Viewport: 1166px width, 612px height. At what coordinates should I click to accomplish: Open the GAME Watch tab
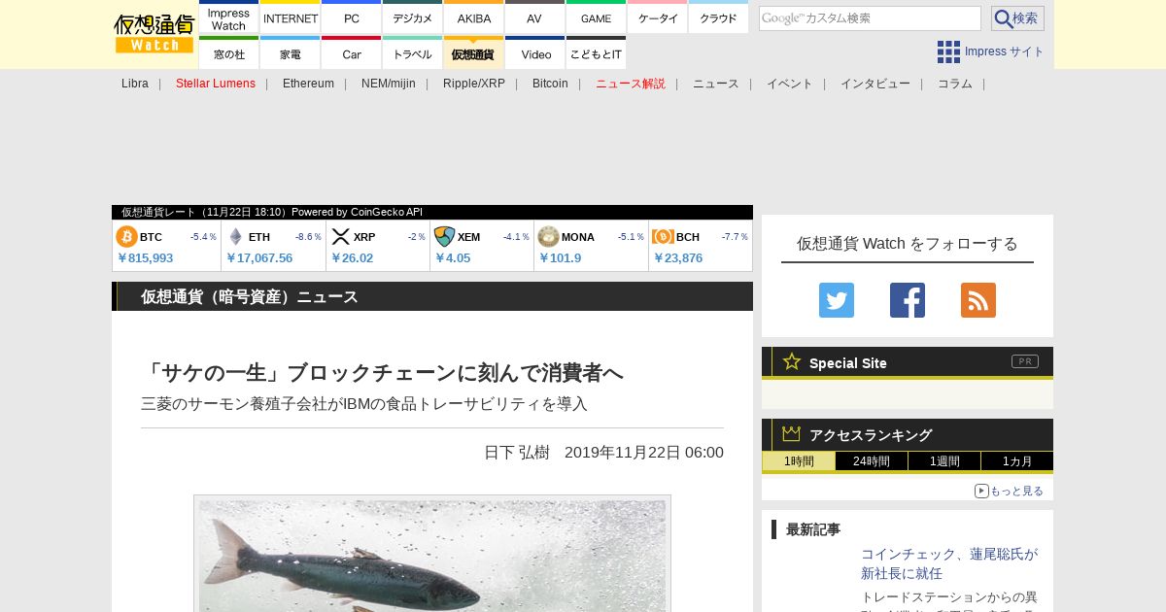(x=596, y=18)
